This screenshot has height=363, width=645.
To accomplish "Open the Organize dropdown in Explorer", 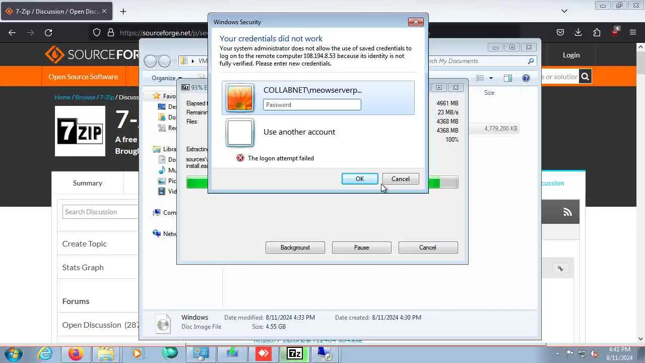I will click(x=166, y=78).
